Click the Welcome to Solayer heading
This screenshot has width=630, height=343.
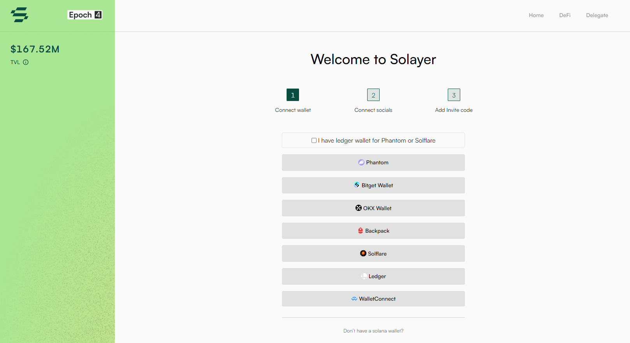click(x=373, y=59)
